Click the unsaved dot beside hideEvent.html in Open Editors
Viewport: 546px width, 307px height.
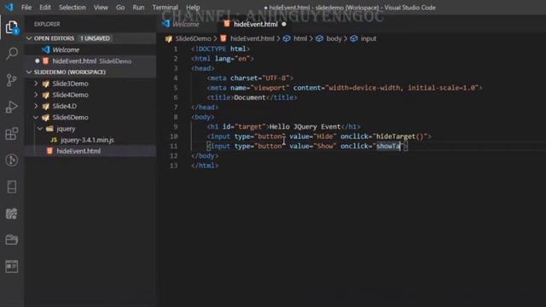pyautogui.click(x=38, y=61)
